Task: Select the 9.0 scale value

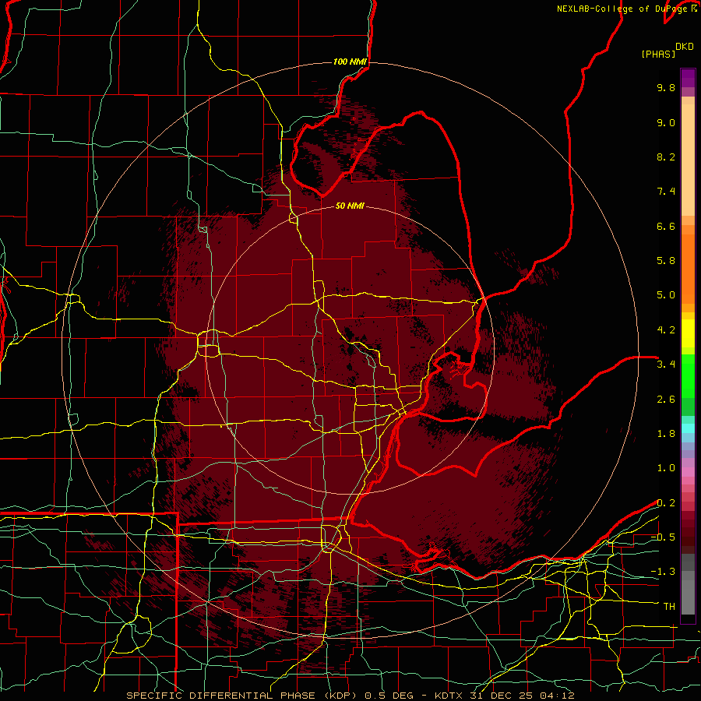Action: 666,122
